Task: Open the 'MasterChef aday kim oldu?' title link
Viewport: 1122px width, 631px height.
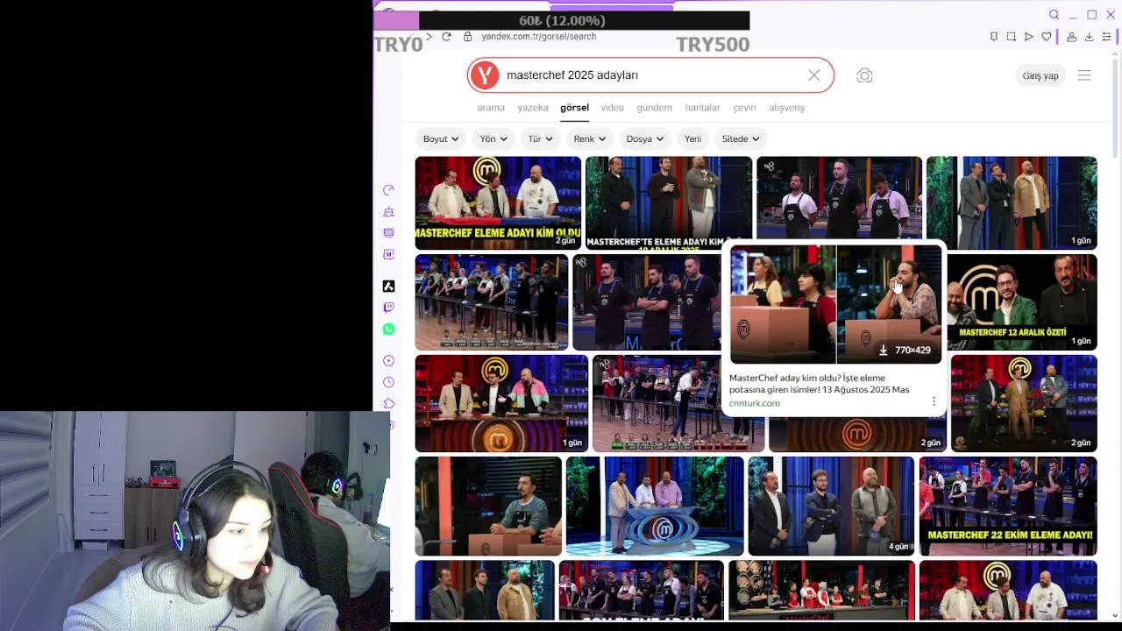Action: click(819, 384)
